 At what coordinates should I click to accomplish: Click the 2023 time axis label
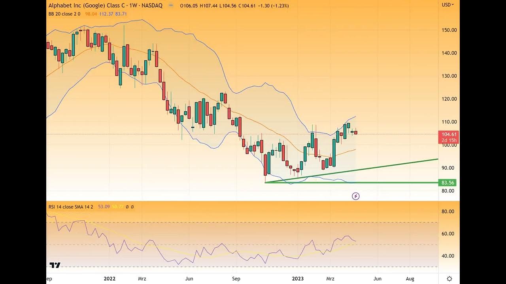pyautogui.click(x=298, y=278)
